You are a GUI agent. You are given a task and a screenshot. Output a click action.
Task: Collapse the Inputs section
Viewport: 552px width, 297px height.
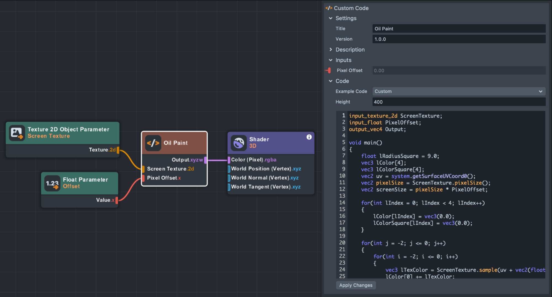[331, 60]
